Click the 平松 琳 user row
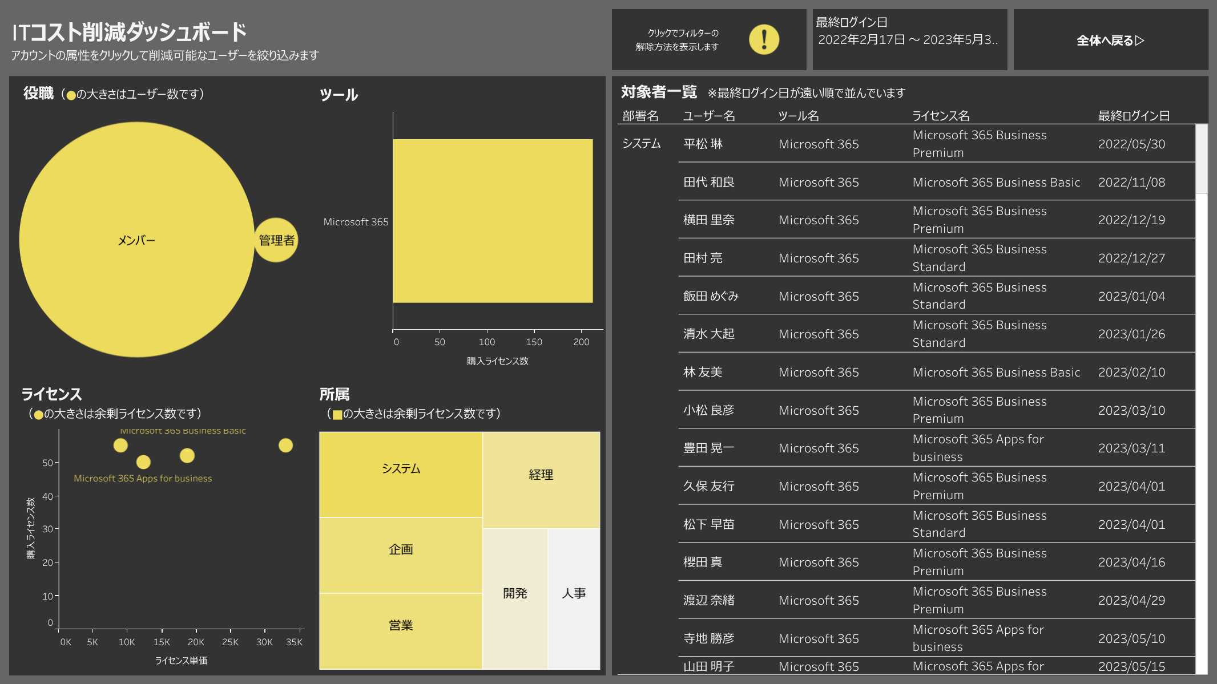1217x684 pixels. (x=703, y=144)
